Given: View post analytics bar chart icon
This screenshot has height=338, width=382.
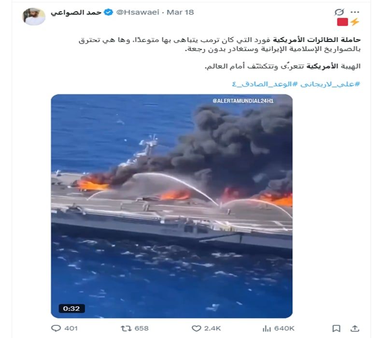Looking at the screenshot, I should (267, 328).
